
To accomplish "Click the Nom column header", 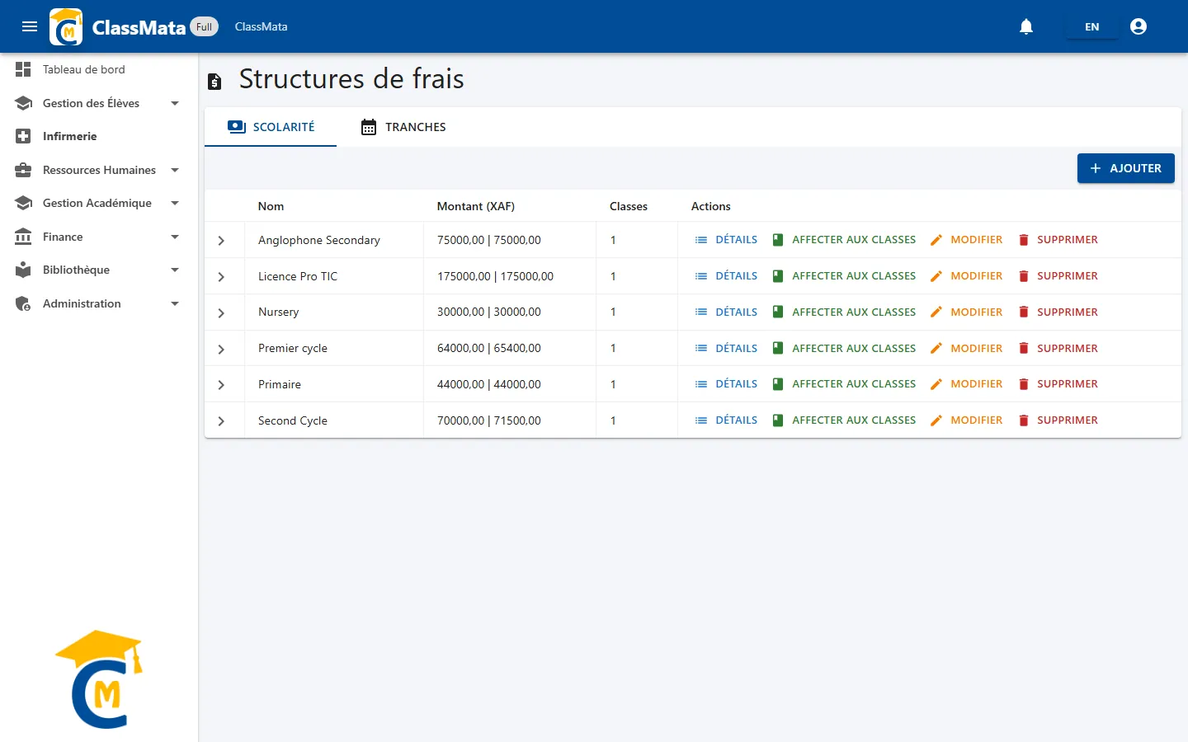I will click(271, 206).
